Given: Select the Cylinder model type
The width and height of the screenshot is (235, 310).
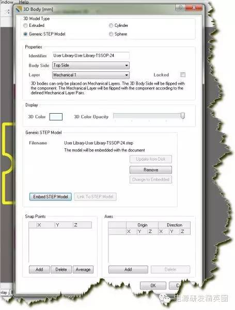Looking at the screenshot, I should [x=111, y=25].
